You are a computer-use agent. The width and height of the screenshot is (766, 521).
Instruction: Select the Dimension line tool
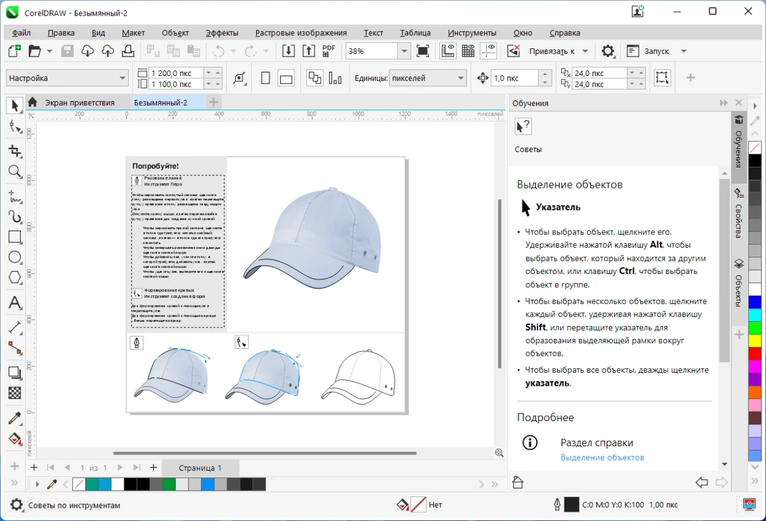(x=15, y=328)
